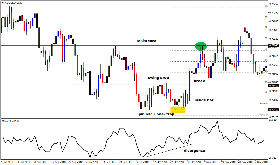
Task: Select the 'swing area' annotation text
Action: [158, 78]
